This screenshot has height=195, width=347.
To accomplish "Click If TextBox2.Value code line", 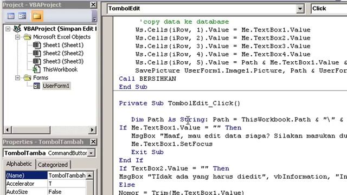I will point(174,168).
